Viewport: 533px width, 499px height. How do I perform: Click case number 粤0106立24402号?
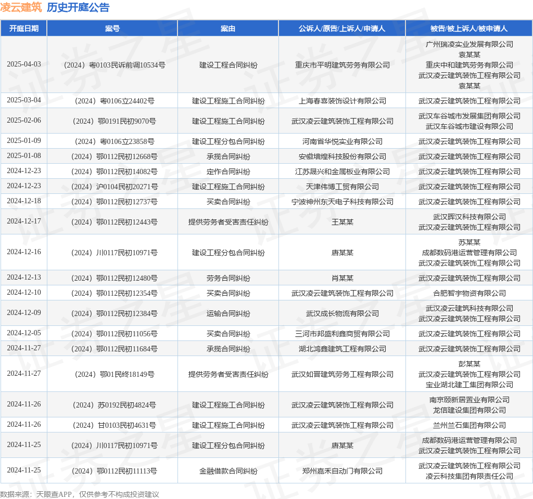pyautogui.click(x=115, y=101)
